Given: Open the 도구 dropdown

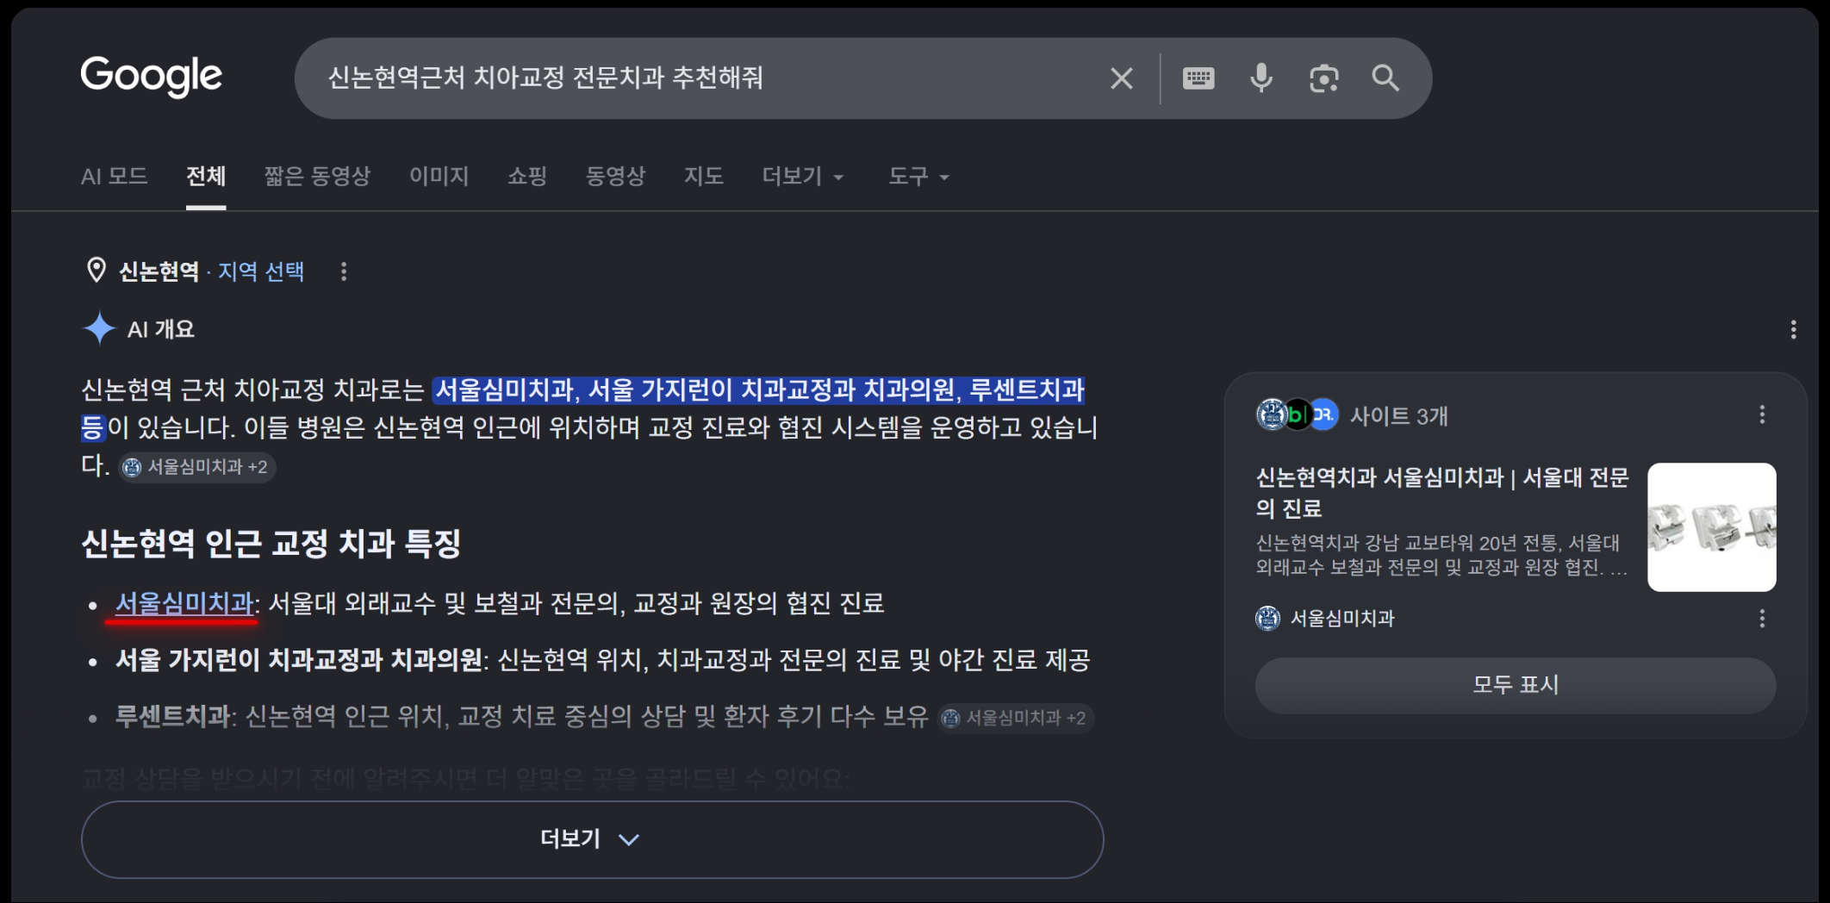Looking at the screenshot, I should point(918,177).
